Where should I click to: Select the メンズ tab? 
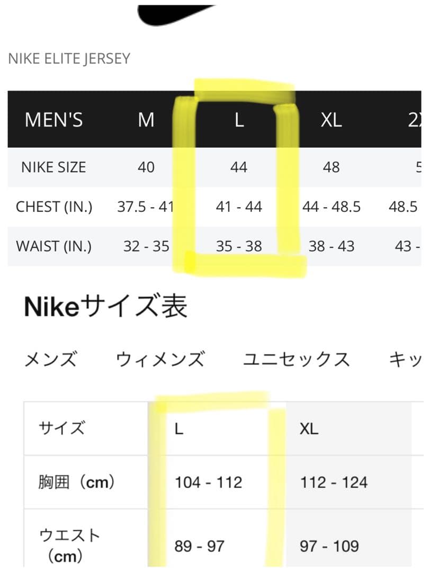coord(51,359)
